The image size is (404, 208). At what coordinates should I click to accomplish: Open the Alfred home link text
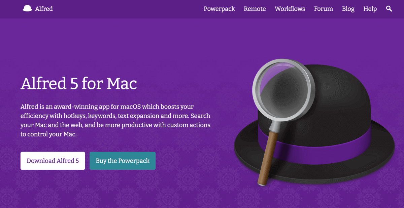(44, 9)
